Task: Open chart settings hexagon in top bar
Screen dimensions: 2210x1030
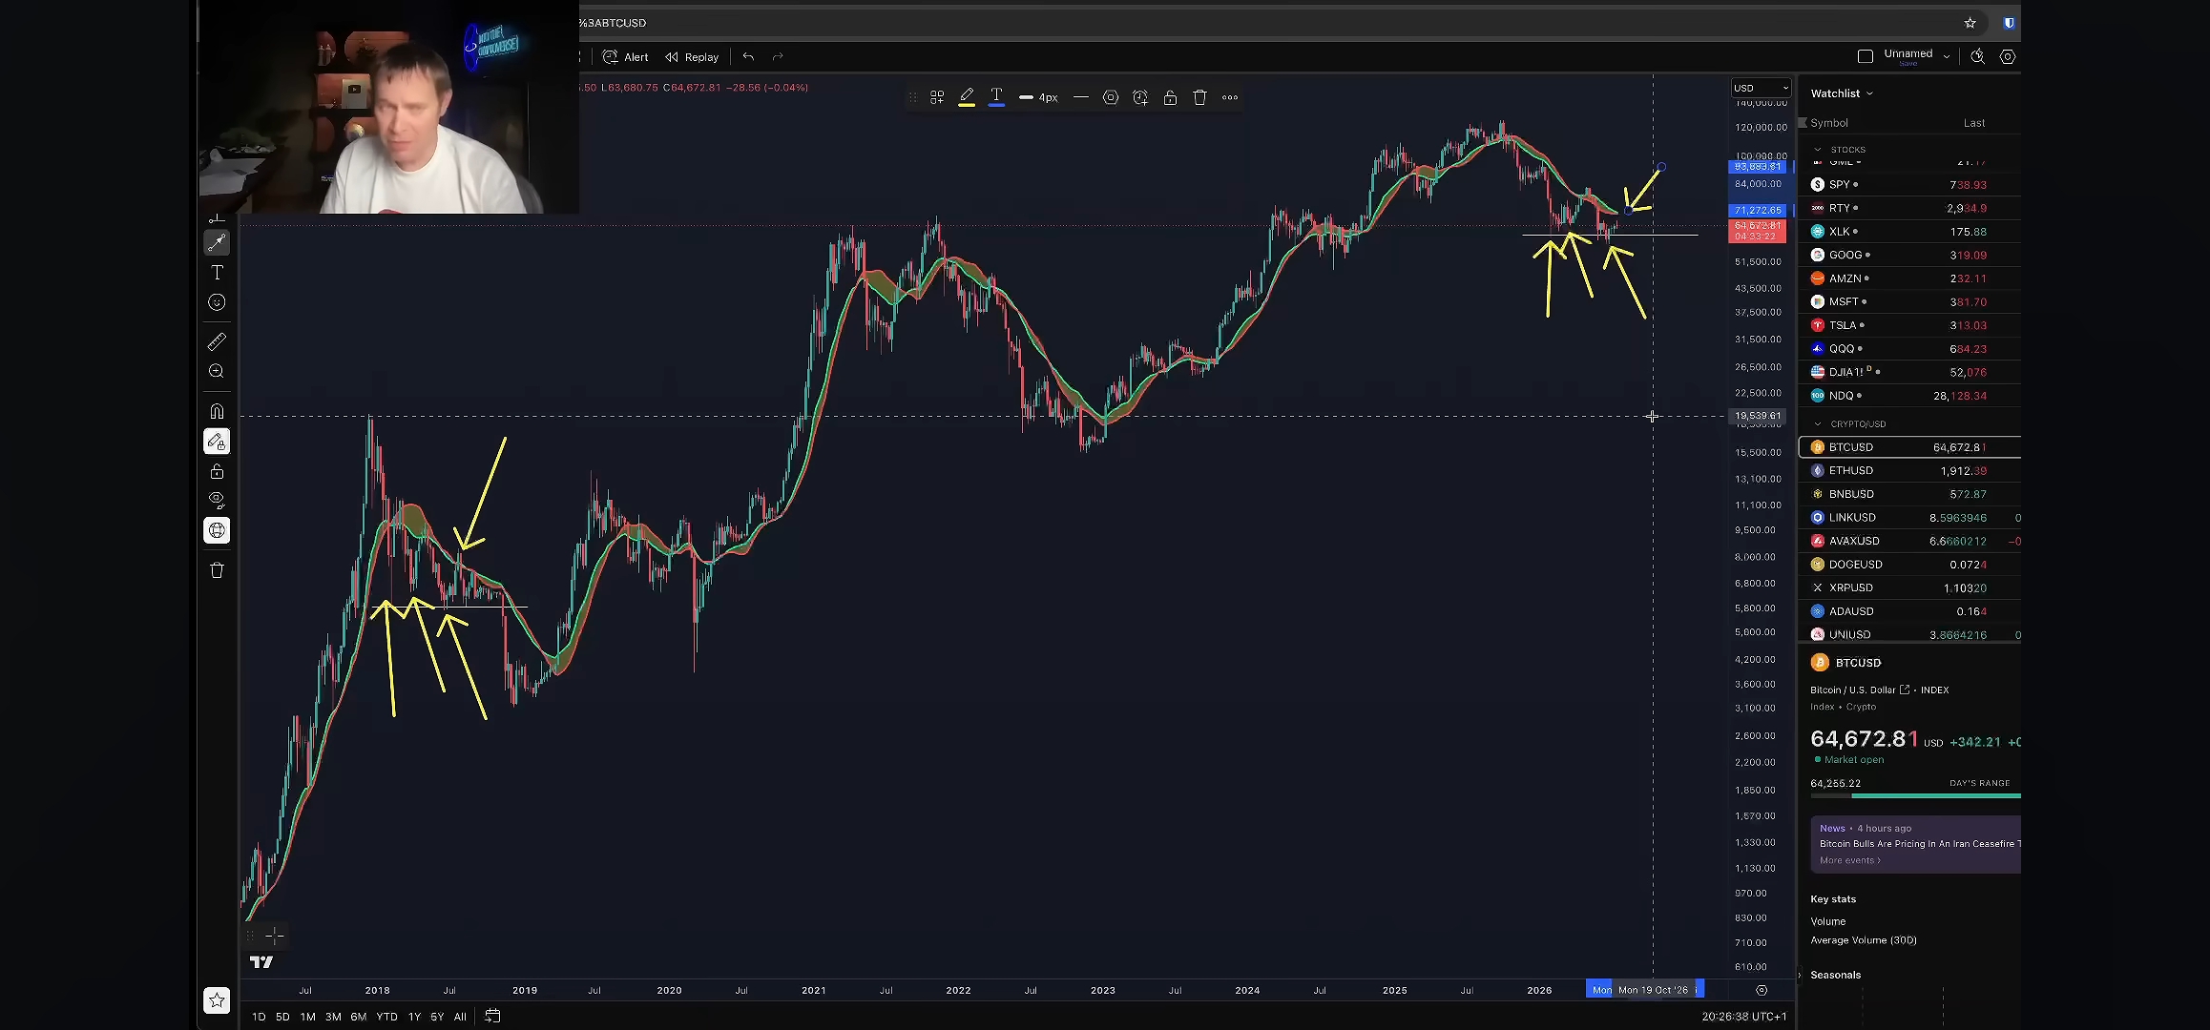Action: pos(2008,56)
